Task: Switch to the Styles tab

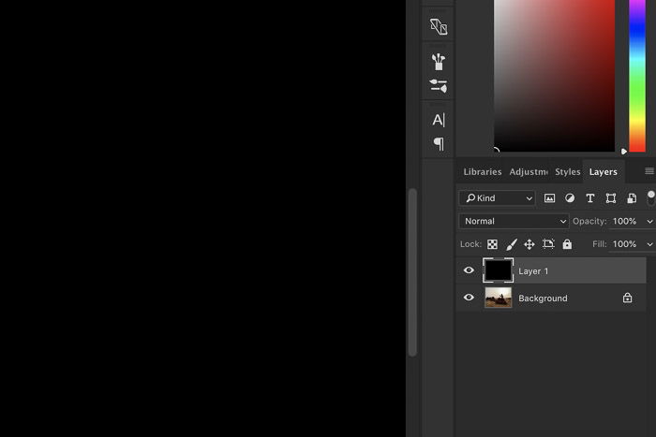Action: click(x=567, y=171)
